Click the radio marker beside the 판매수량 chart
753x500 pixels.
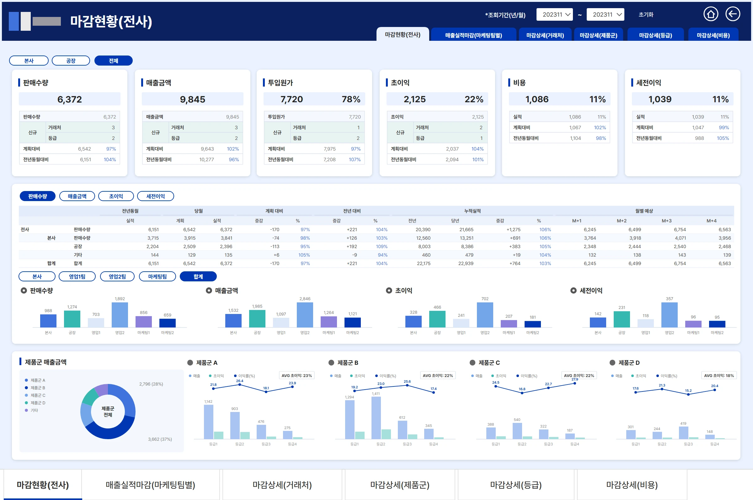click(24, 290)
